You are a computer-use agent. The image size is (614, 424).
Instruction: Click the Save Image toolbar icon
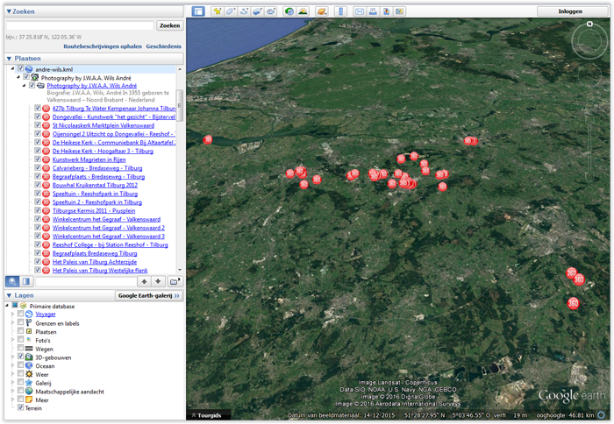click(386, 11)
